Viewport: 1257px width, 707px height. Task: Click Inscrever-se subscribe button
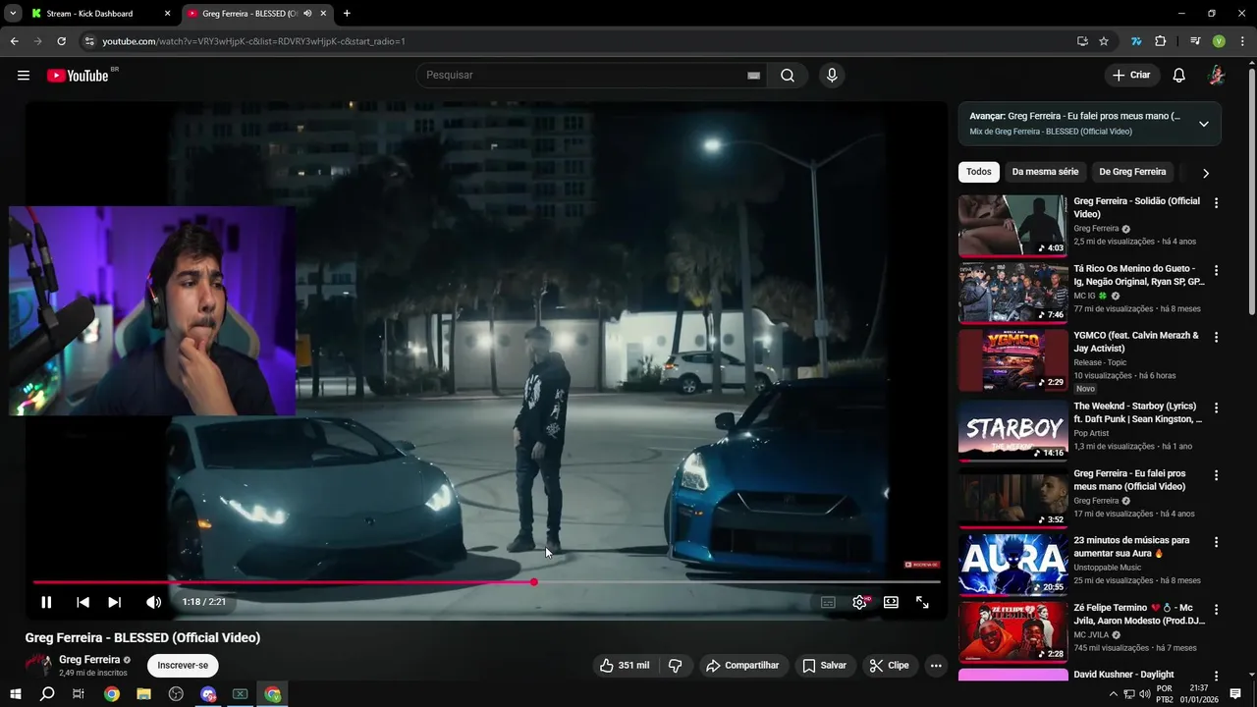point(183,665)
